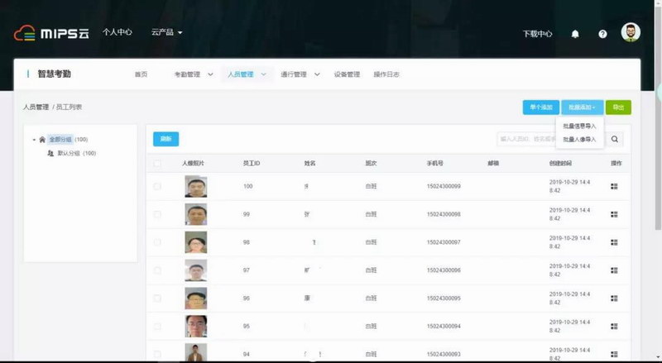The image size is (662, 363).
Task: Click the MIPS cloud logo
Action: click(51, 33)
